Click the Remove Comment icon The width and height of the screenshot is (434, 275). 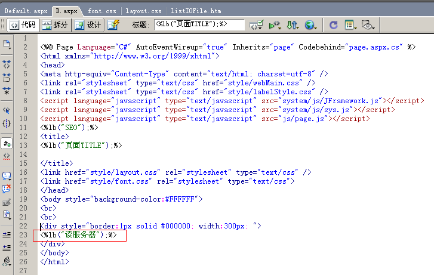click(x=7, y=189)
